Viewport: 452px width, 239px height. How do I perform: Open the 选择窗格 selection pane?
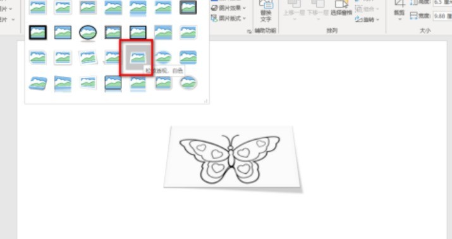coord(341,9)
